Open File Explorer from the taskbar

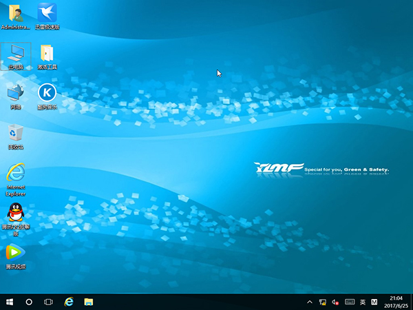pyautogui.click(x=89, y=302)
